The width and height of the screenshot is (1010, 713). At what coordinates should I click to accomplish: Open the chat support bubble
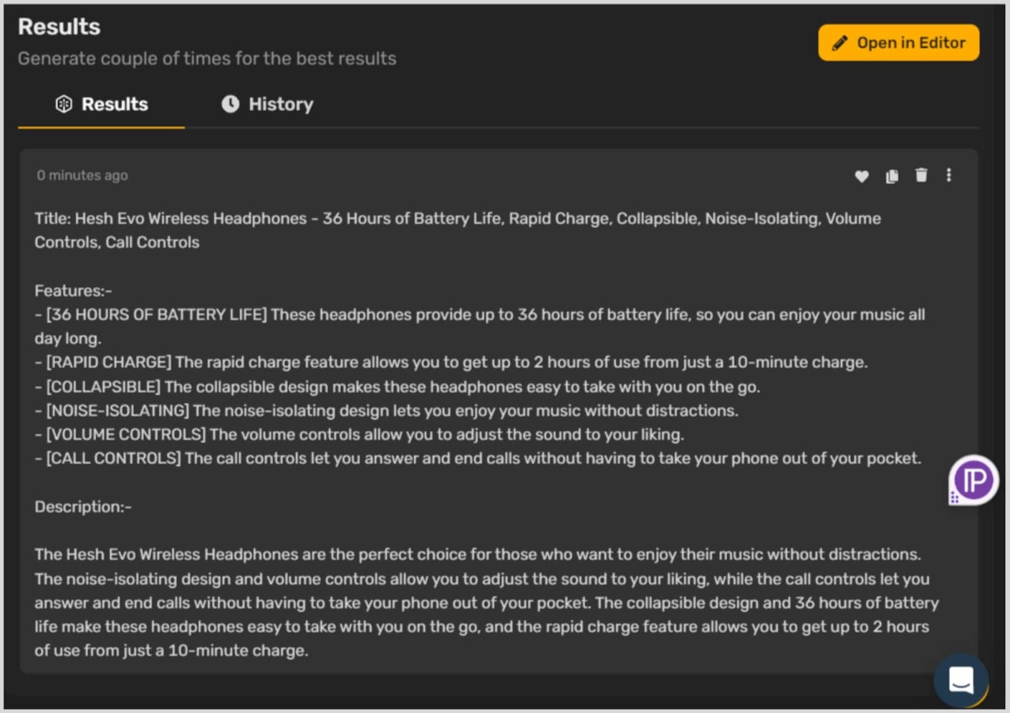click(x=959, y=681)
